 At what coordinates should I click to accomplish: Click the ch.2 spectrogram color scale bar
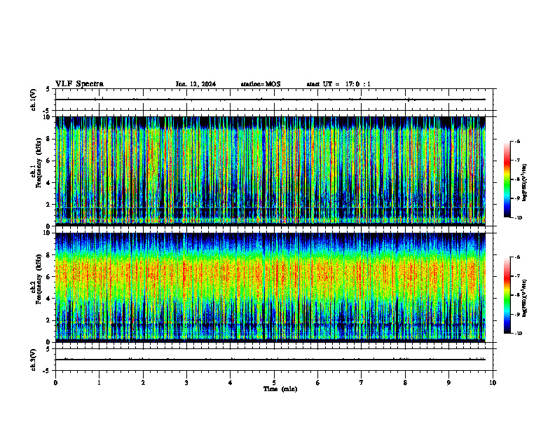coord(507,295)
